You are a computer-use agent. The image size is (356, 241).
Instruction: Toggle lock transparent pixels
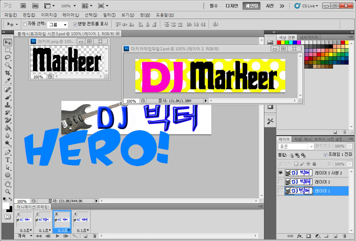(296, 164)
